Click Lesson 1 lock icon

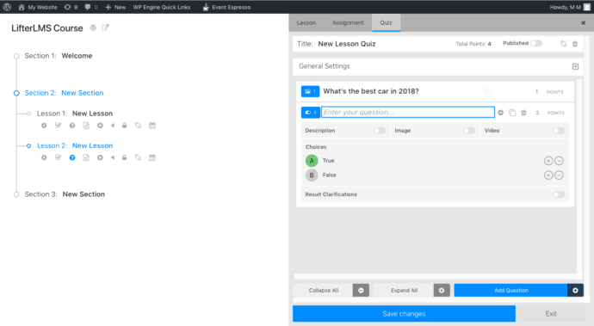pos(124,126)
